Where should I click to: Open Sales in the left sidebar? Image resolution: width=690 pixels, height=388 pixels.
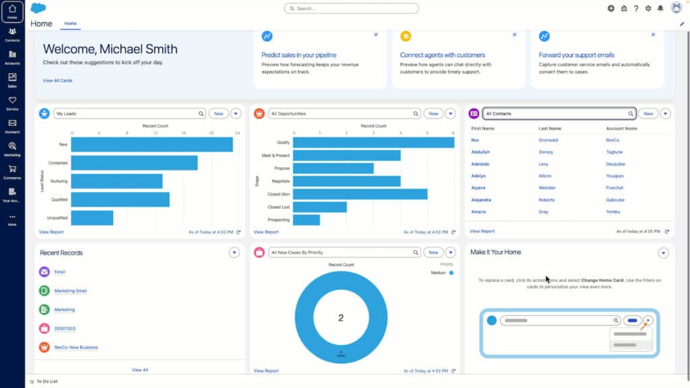pos(12,81)
